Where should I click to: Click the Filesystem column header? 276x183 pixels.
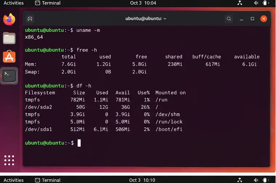(40, 93)
